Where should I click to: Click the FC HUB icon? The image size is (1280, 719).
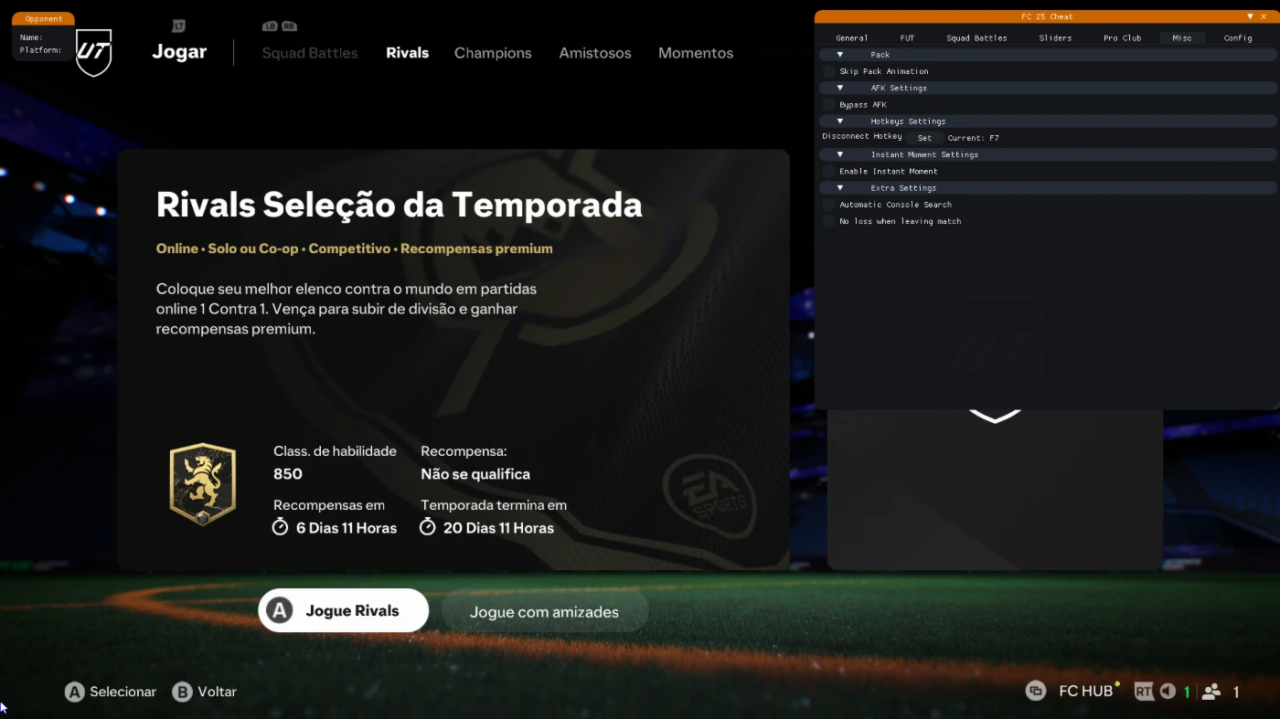pos(1036,692)
